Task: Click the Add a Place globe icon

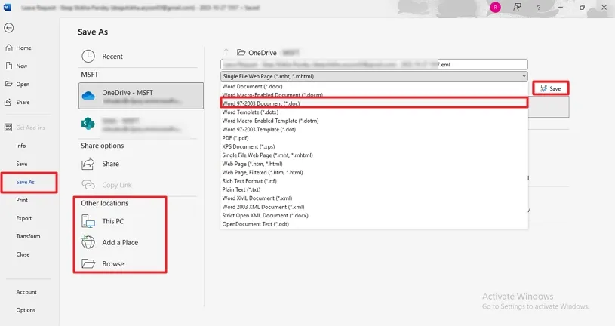Action: pyautogui.click(x=88, y=242)
